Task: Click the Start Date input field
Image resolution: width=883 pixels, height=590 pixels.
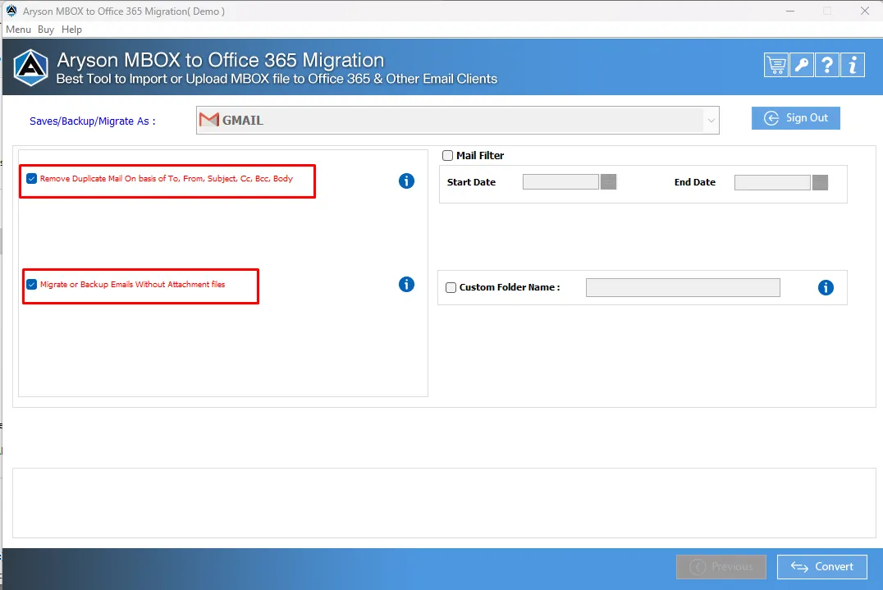Action: tap(560, 182)
